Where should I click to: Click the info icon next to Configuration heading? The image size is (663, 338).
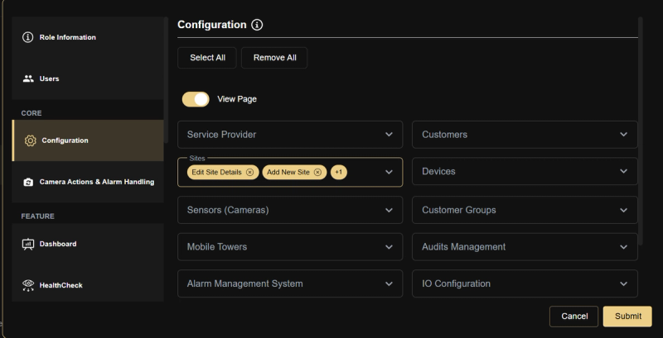tap(257, 25)
